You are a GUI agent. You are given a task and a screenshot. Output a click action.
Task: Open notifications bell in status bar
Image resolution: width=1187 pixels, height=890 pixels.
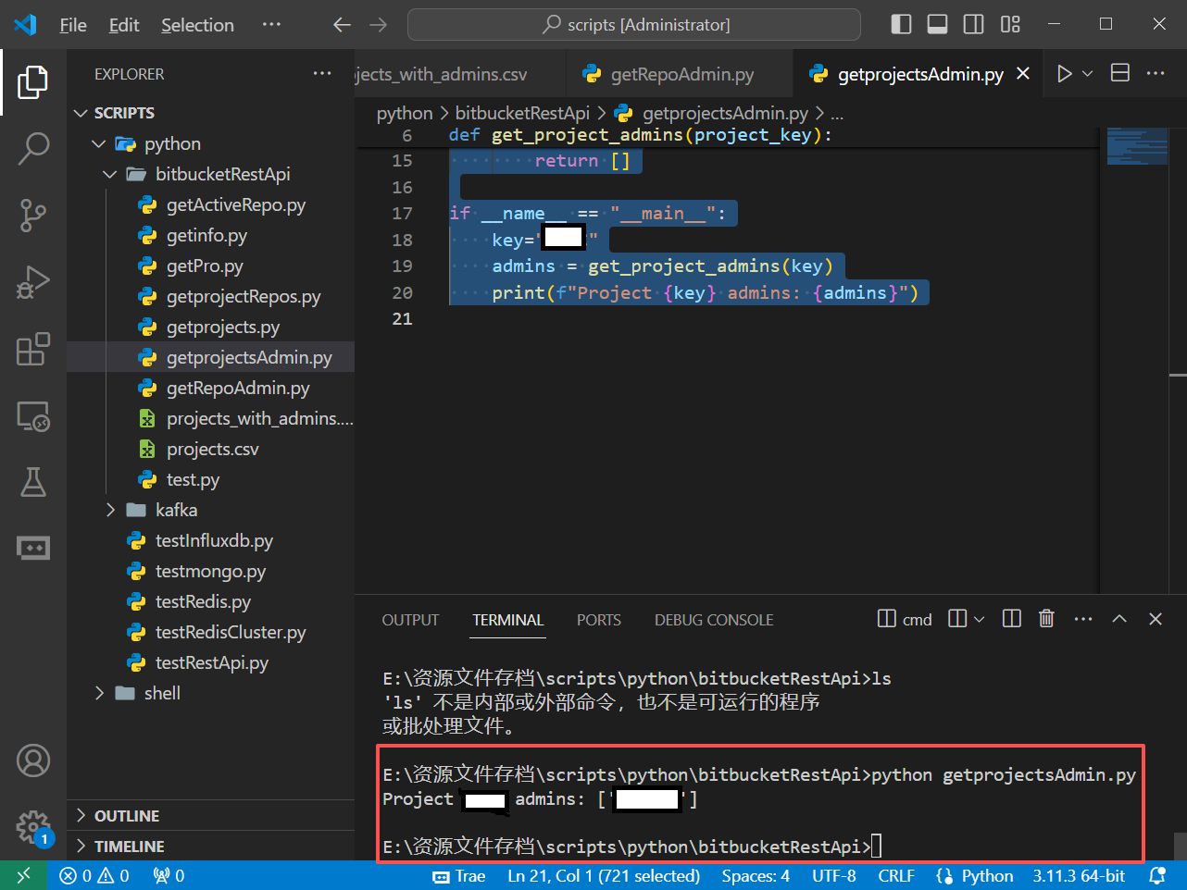pos(1157,875)
